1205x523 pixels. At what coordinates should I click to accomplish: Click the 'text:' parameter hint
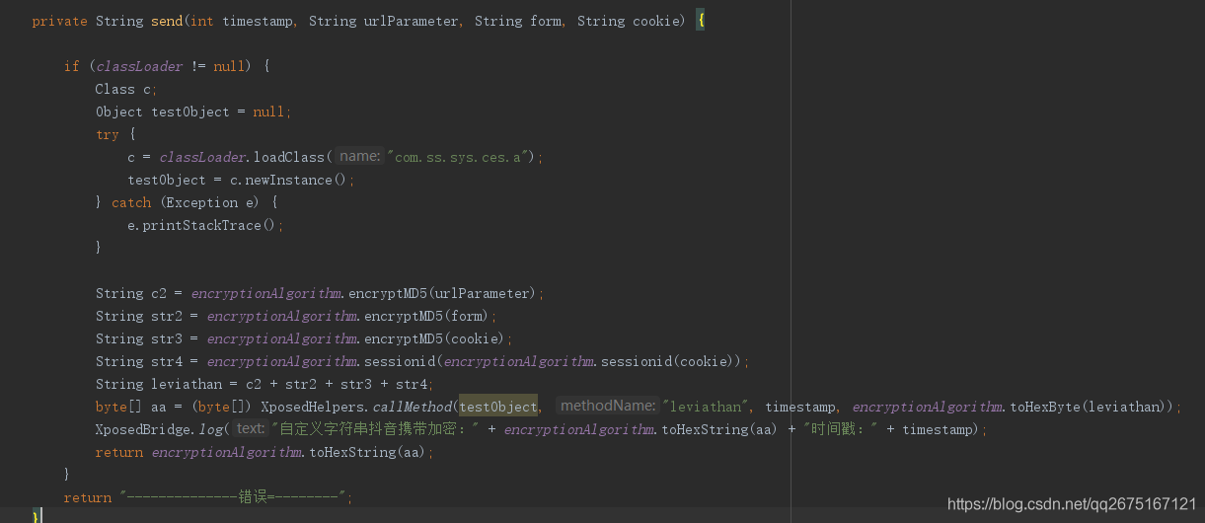251,428
